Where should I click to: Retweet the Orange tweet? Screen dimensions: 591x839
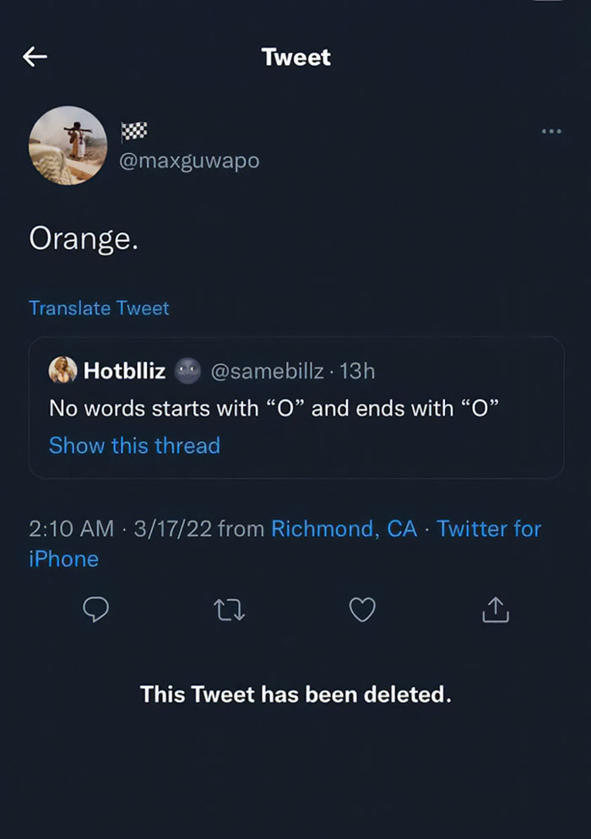(x=229, y=610)
